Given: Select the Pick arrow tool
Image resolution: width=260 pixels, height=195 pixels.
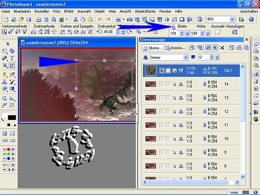Looking at the screenshot, I should (8, 44).
